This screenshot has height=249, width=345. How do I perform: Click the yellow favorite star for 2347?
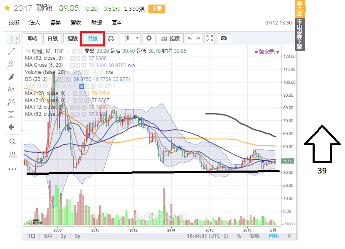(7, 8)
